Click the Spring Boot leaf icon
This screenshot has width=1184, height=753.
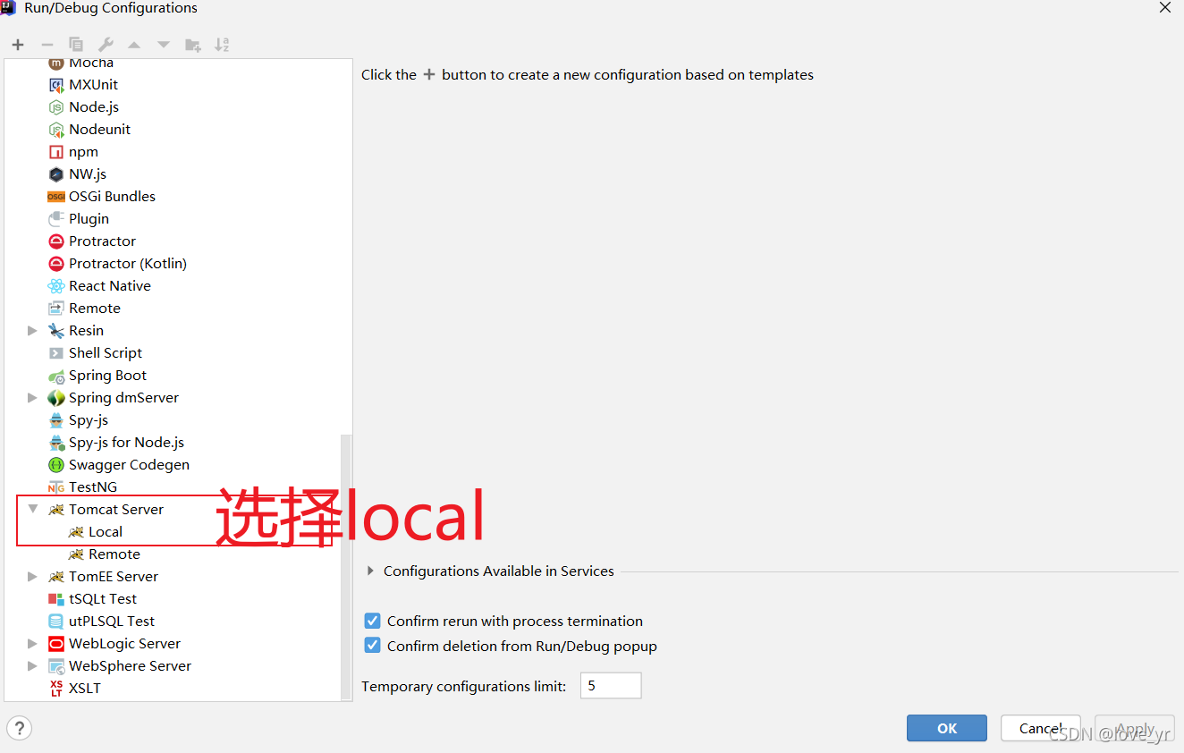click(56, 376)
